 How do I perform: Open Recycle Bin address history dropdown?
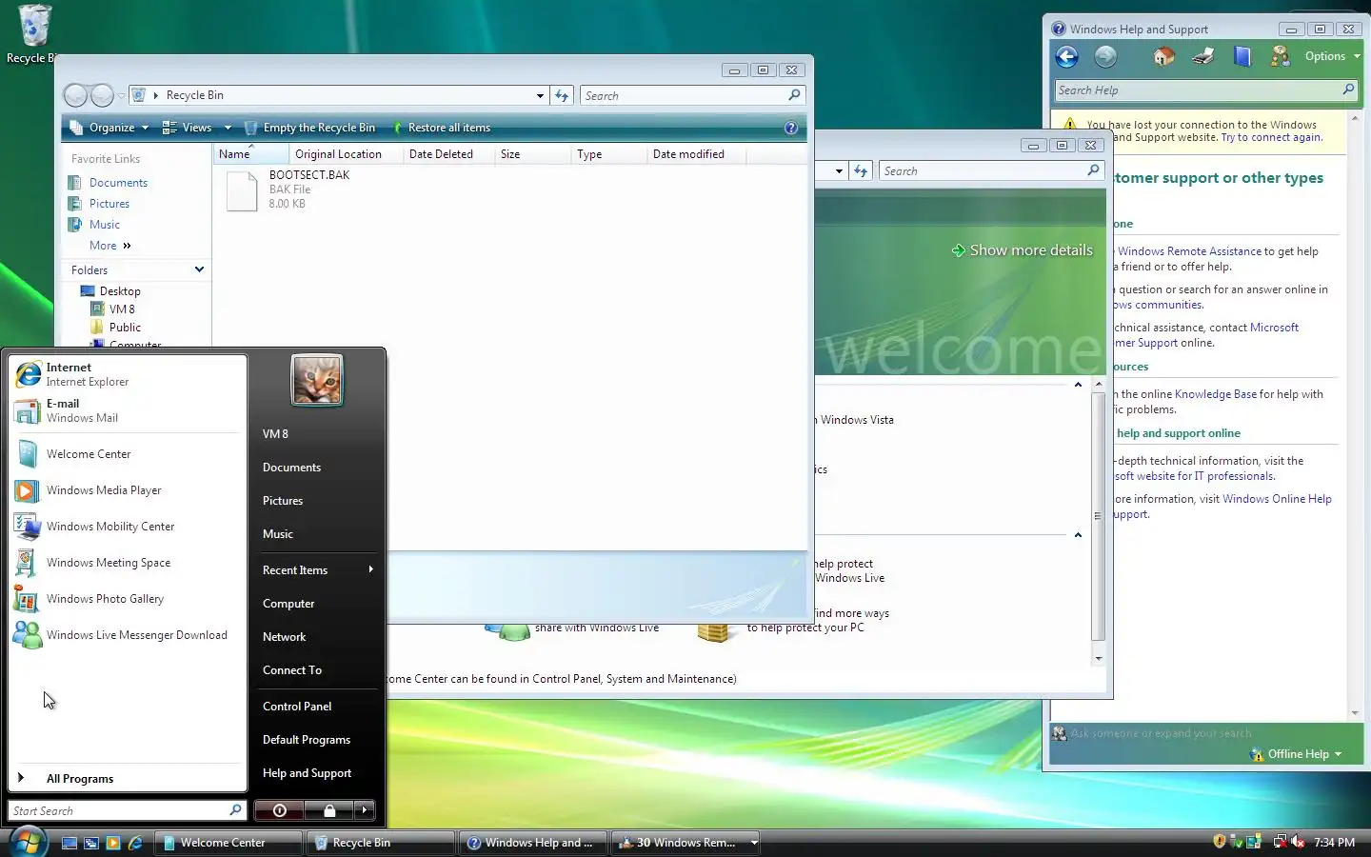[540, 95]
